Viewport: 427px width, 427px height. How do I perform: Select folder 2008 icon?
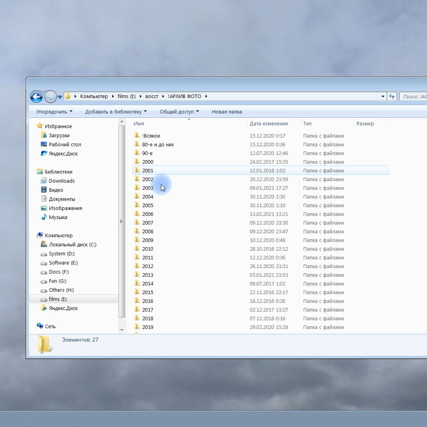pos(137,231)
